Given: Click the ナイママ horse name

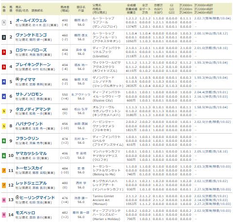Looking at the screenshot, I should point(28,80).
